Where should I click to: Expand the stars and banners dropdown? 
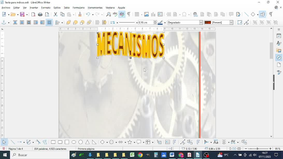(x=135, y=142)
